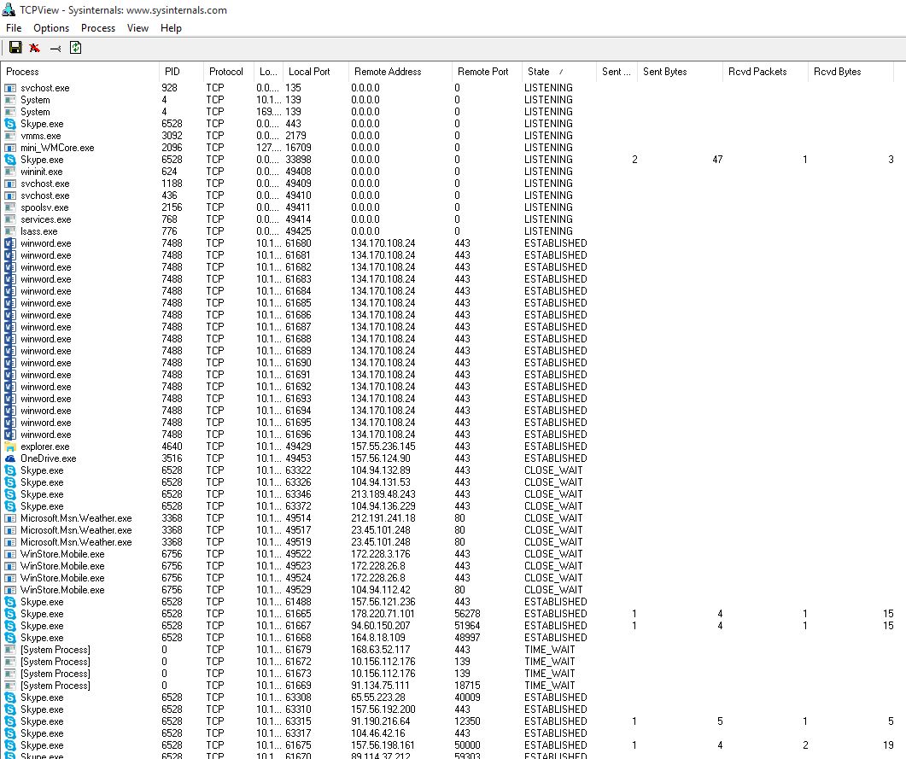Sort by the Process column header
The image size is (906, 759).
[79, 72]
